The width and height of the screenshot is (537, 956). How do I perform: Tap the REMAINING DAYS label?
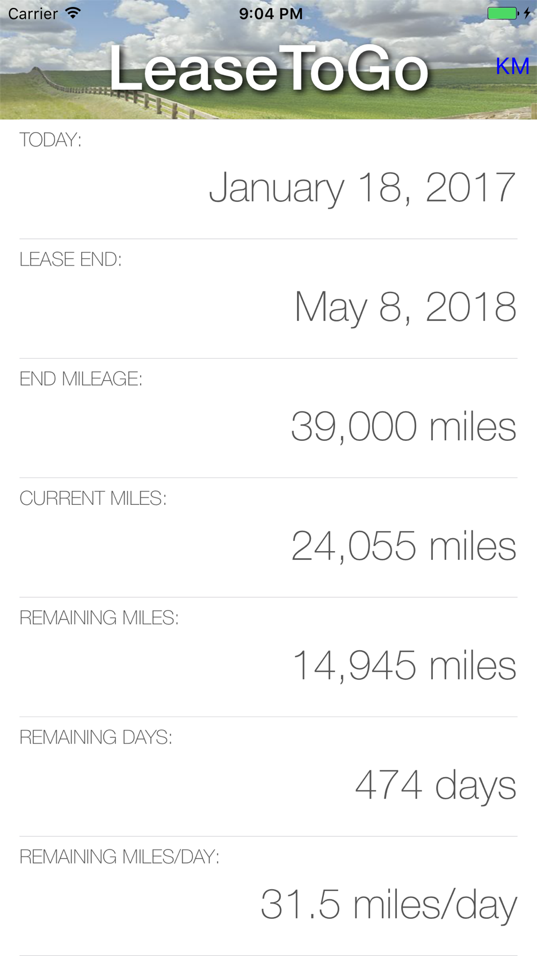tap(96, 737)
